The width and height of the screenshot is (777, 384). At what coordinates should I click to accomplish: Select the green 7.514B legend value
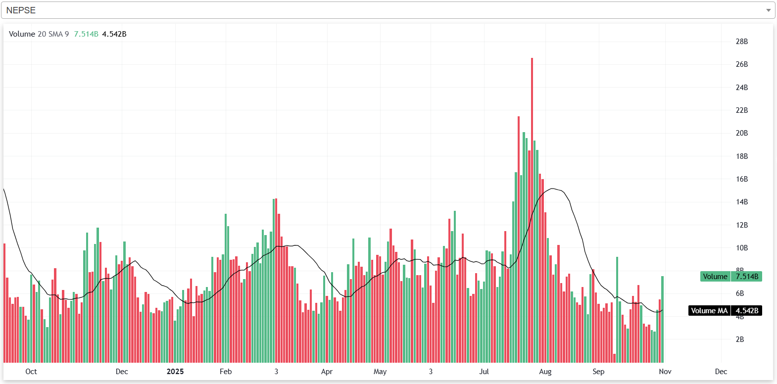pyautogui.click(x=86, y=34)
